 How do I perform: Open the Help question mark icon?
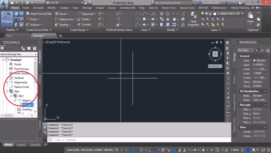pos(240,3)
